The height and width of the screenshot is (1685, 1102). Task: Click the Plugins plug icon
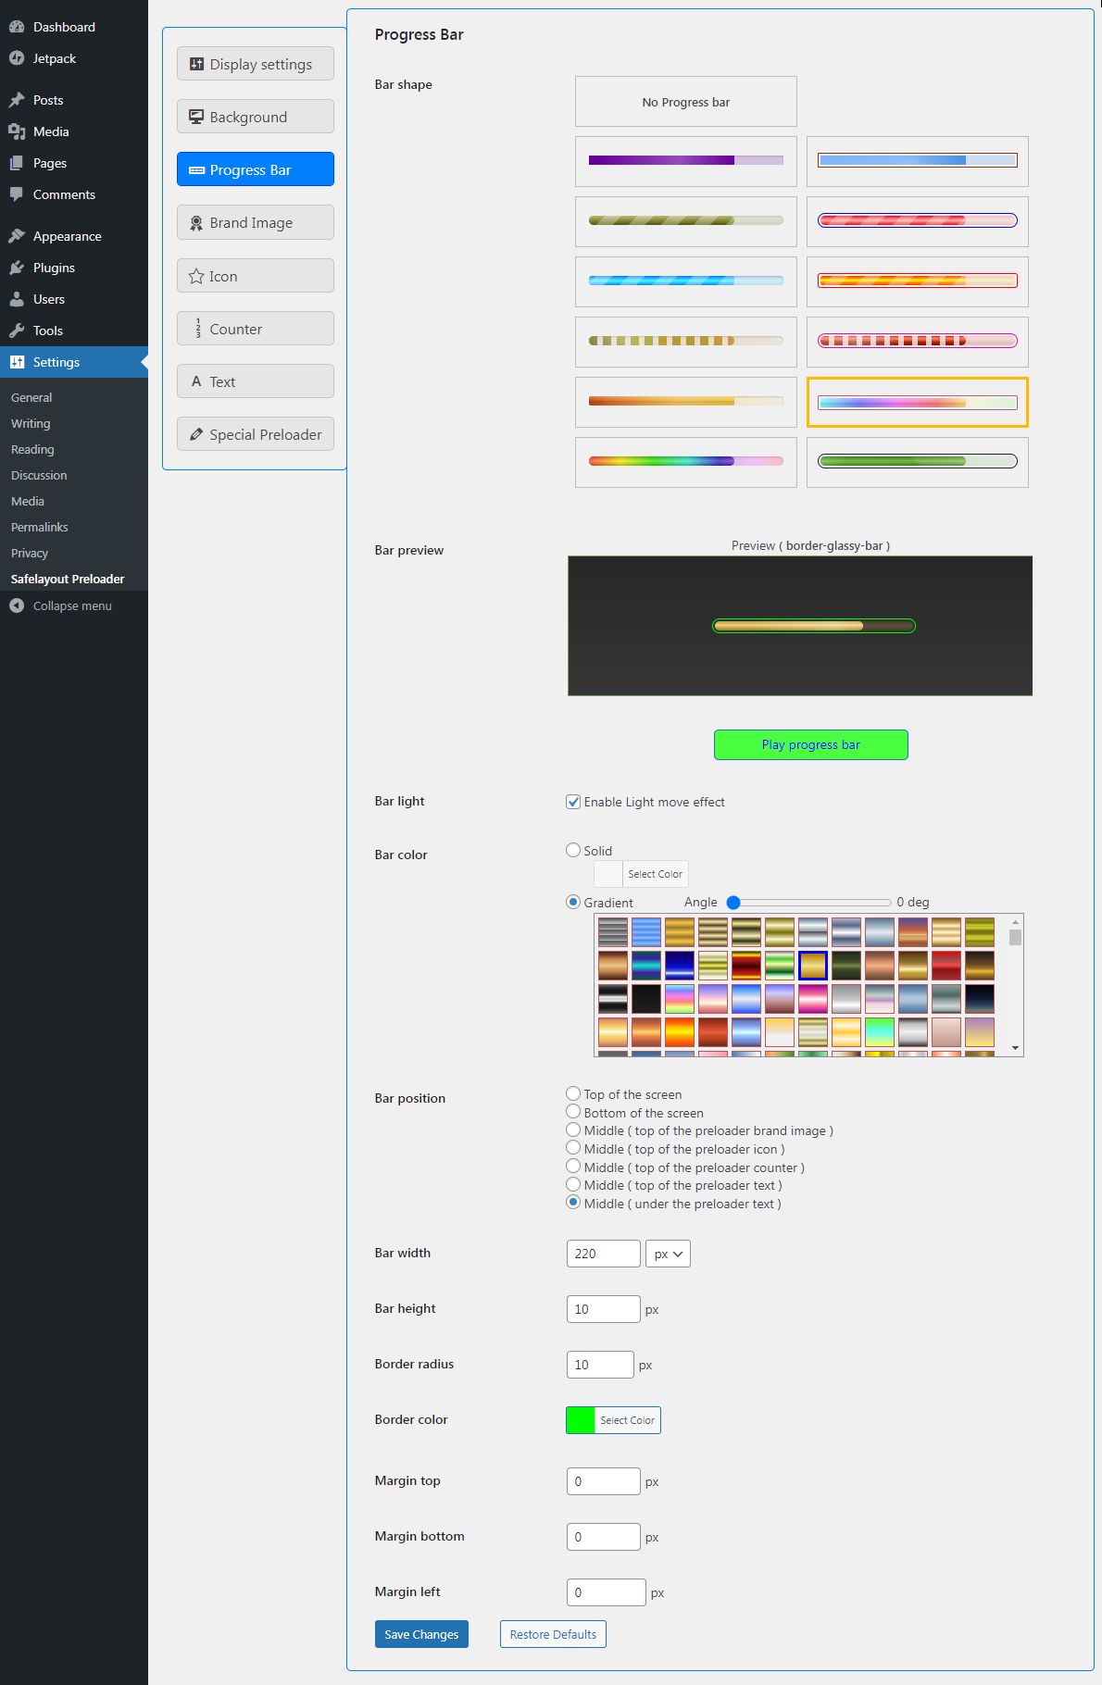(17, 268)
